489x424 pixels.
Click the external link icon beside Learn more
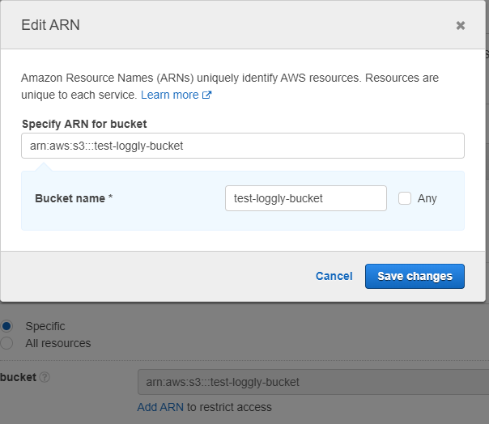click(x=207, y=95)
